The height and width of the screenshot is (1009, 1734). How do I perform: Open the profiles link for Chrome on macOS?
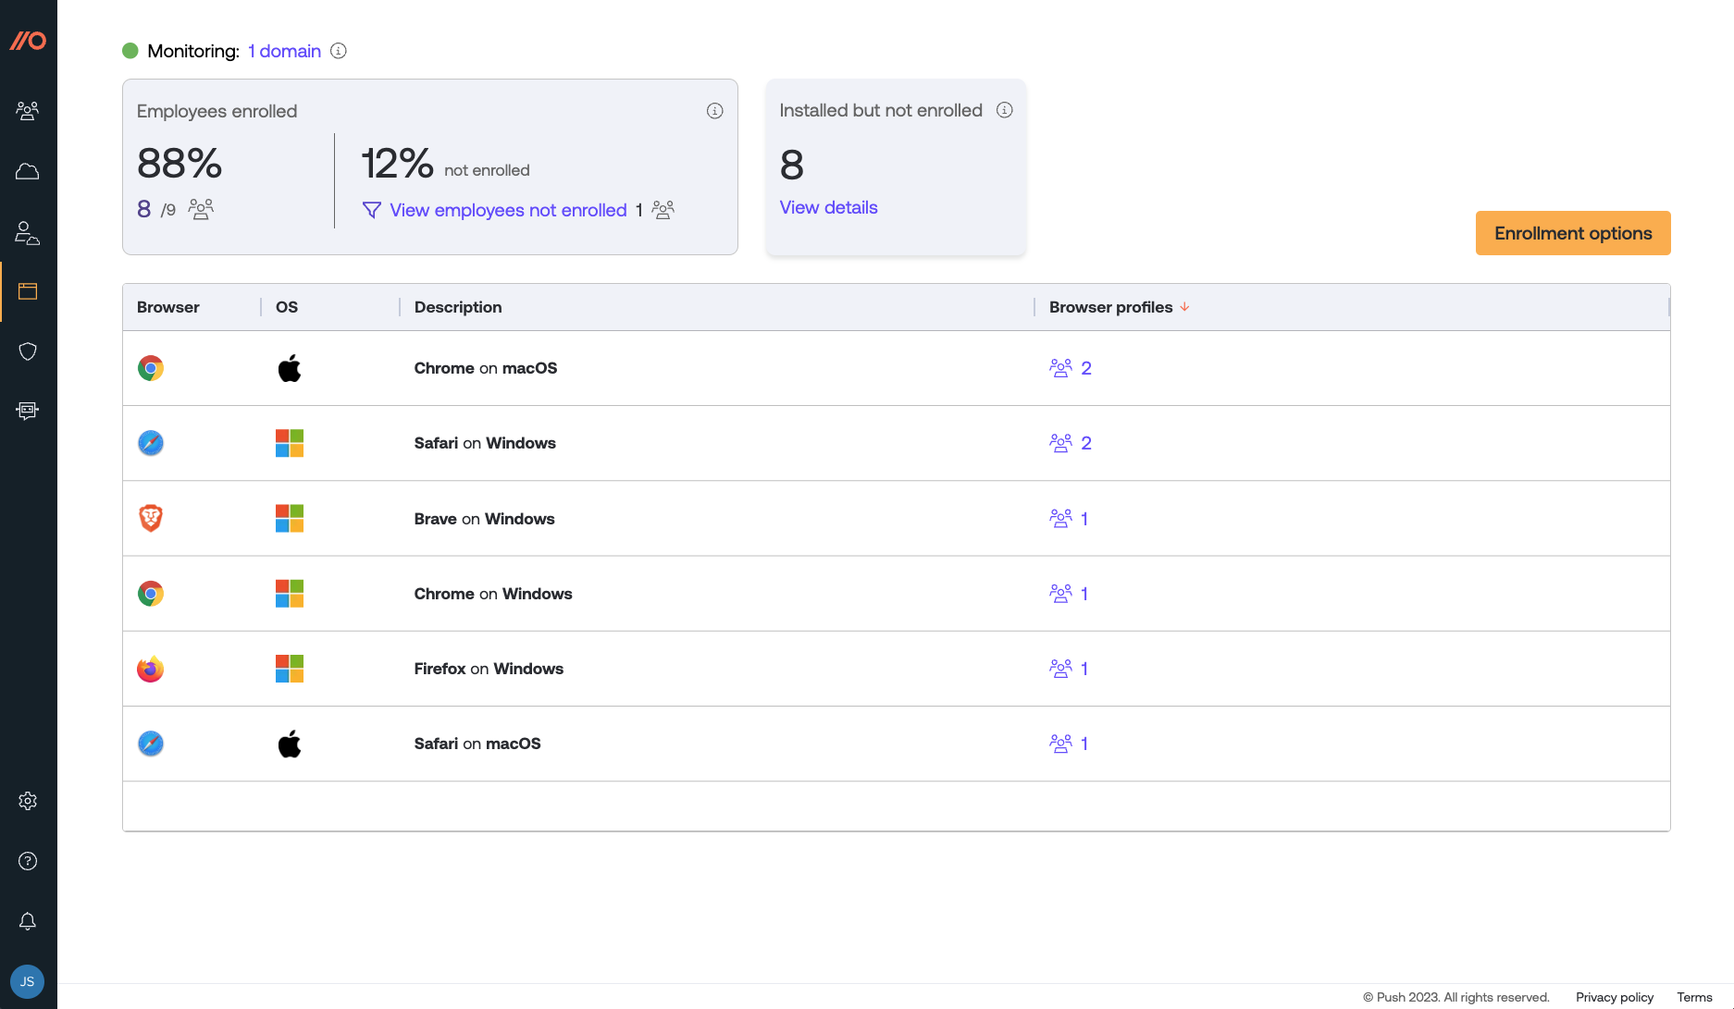click(1069, 368)
